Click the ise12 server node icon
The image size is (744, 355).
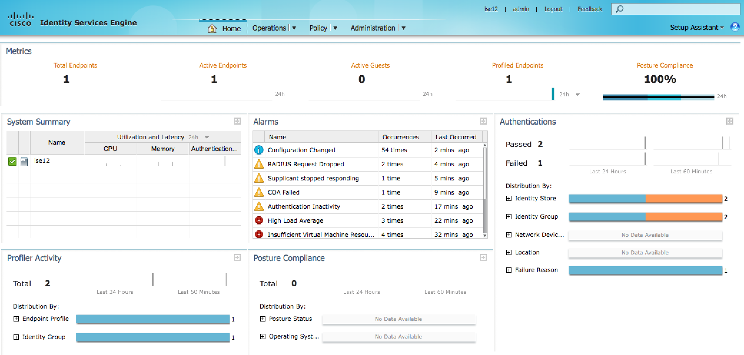tap(24, 161)
